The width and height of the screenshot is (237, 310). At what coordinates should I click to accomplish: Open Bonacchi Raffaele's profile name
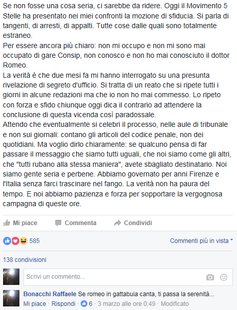tap(50, 294)
